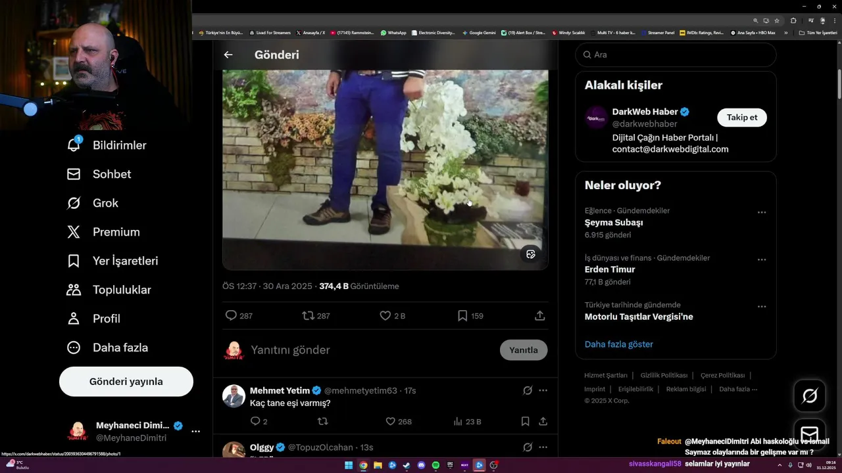Bookmark this page with star icon
842x473 pixels.
click(x=777, y=20)
